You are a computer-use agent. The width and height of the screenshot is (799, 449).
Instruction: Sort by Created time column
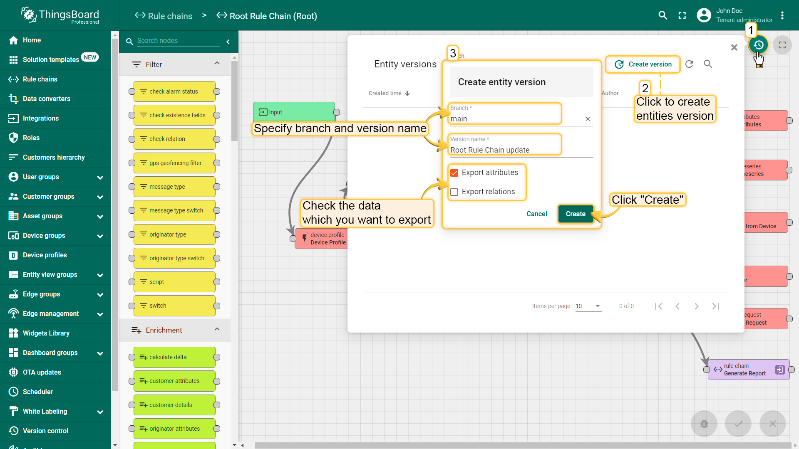(389, 93)
